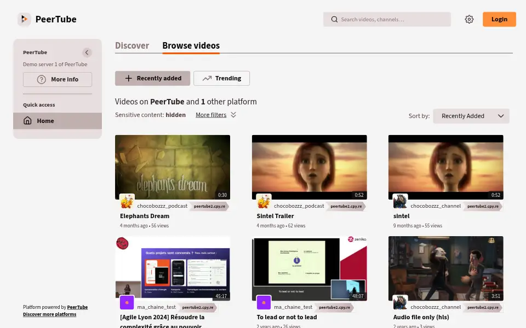Open the Discover more platforms link
Viewport: 526px width, 328px height.
tap(50, 314)
